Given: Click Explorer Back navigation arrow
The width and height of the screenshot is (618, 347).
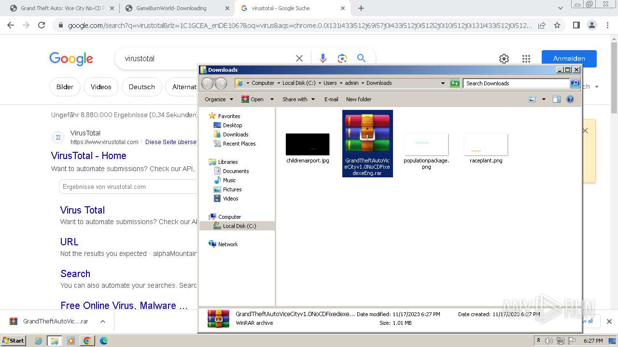Looking at the screenshot, I should tap(207, 83).
